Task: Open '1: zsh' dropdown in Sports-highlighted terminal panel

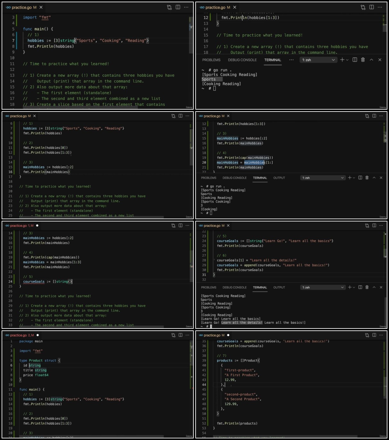Action: coord(318,60)
